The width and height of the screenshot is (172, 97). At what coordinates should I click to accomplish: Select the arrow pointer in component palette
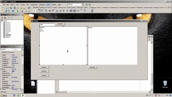34,11
